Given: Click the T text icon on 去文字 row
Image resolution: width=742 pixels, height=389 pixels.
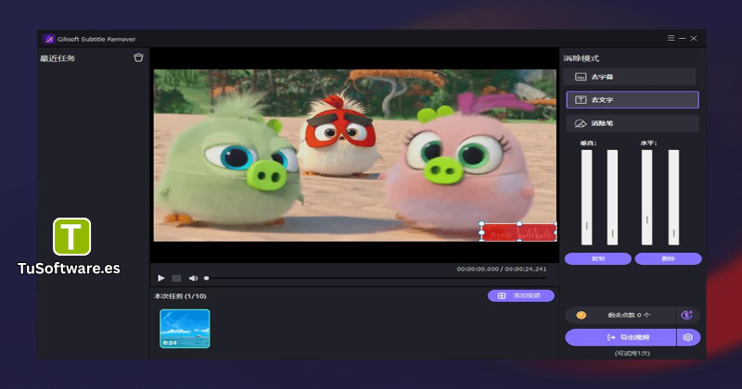Looking at the screenshot, I should [581, 100].
